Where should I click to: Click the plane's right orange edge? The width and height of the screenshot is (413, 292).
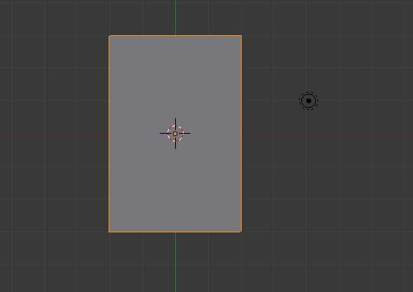click(x=241, y=134)
